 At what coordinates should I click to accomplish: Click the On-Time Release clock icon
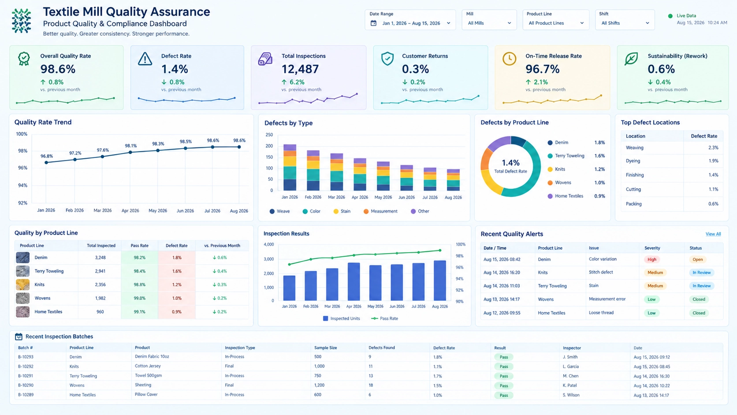coord(509,59)
